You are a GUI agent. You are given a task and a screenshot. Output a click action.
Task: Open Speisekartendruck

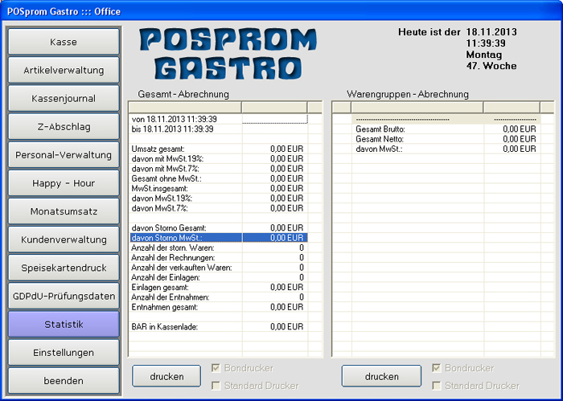pyautogui.click(x=64, y=268)
